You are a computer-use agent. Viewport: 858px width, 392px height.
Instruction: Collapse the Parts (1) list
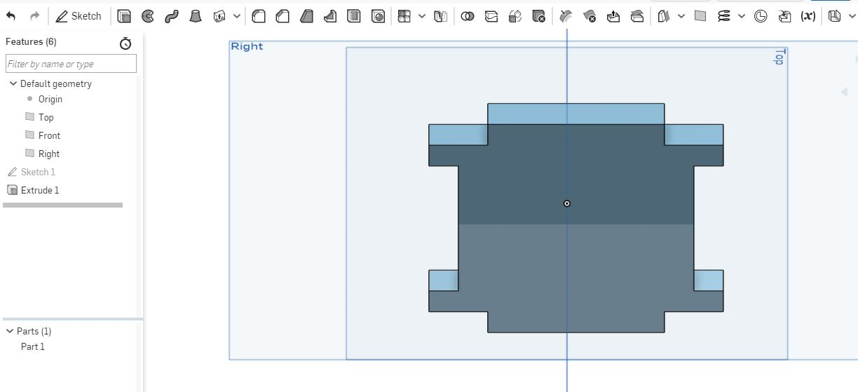click(10, 331)
